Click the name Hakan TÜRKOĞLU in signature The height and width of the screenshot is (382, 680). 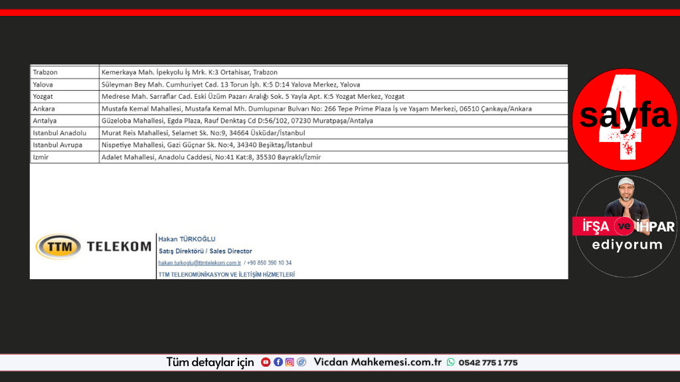pyautogui.click(x=187, y=239)
